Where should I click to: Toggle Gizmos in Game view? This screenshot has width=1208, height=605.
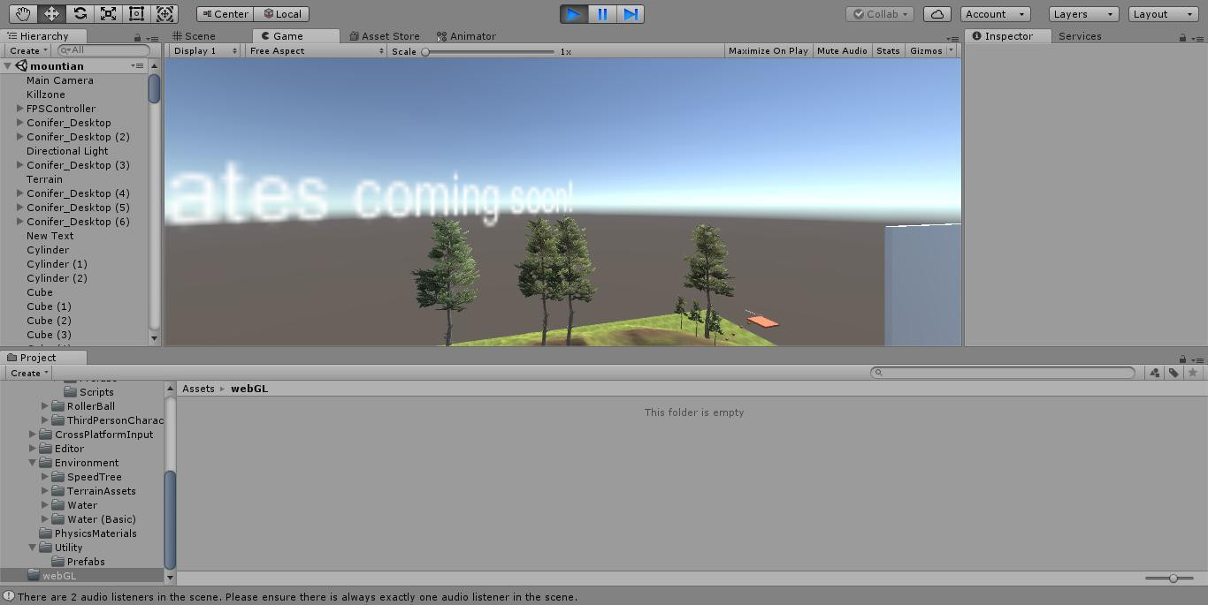coord(925,51)
